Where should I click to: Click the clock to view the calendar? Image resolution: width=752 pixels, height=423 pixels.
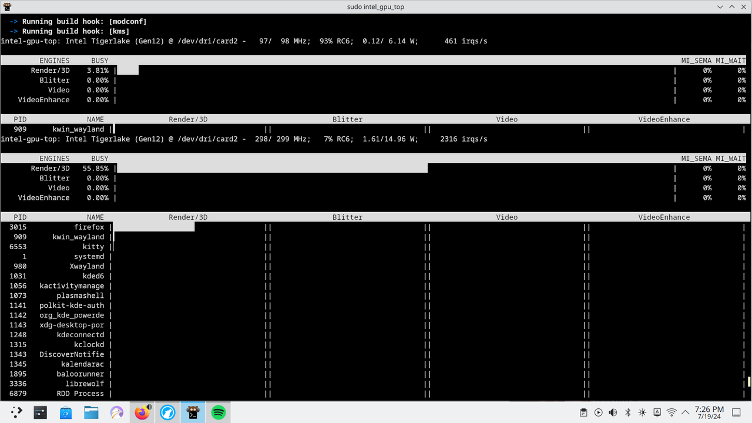pos(708,412)
